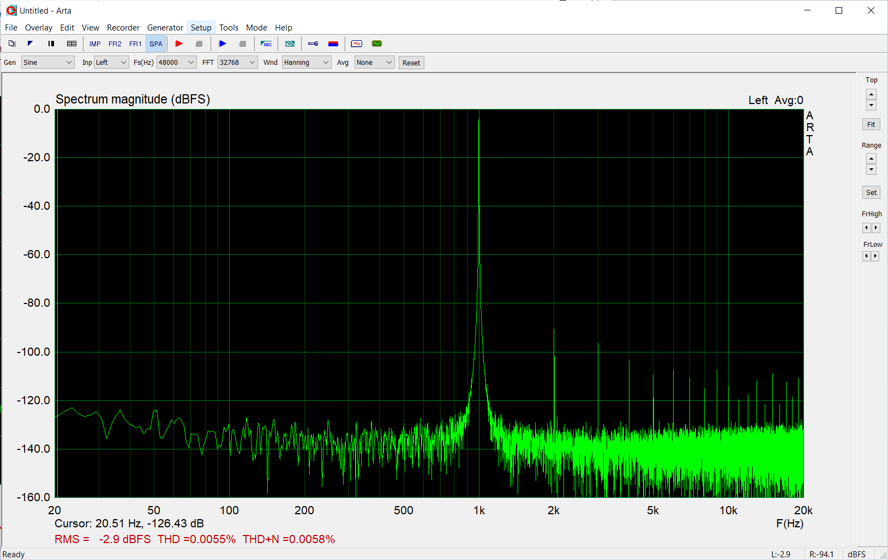Click the black-and-white flag toolbar icon
Viewport: 888px width, 560px height.
31,44
